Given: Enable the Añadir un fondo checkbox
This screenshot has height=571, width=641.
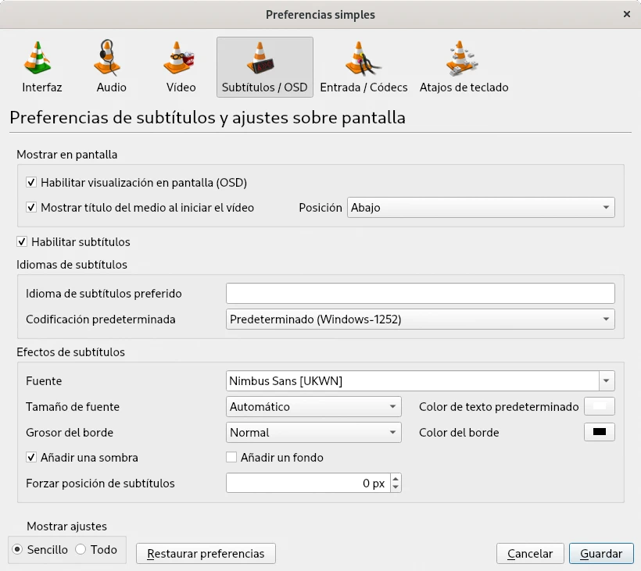Looking at the screenshot, I should pos(231,458).
